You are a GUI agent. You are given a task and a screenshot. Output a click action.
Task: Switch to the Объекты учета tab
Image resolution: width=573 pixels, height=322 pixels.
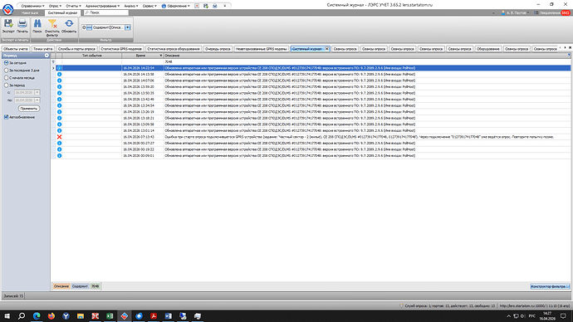point(15,49)
